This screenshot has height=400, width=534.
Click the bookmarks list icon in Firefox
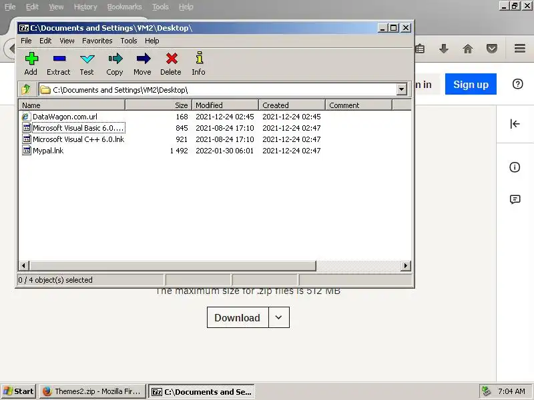pyautogui.click(x=420, y=49)
